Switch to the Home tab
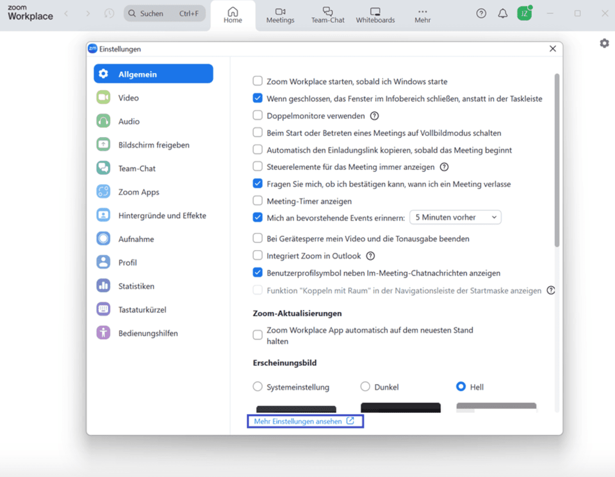This screenshot has height=477, width=615. (233, 15)
